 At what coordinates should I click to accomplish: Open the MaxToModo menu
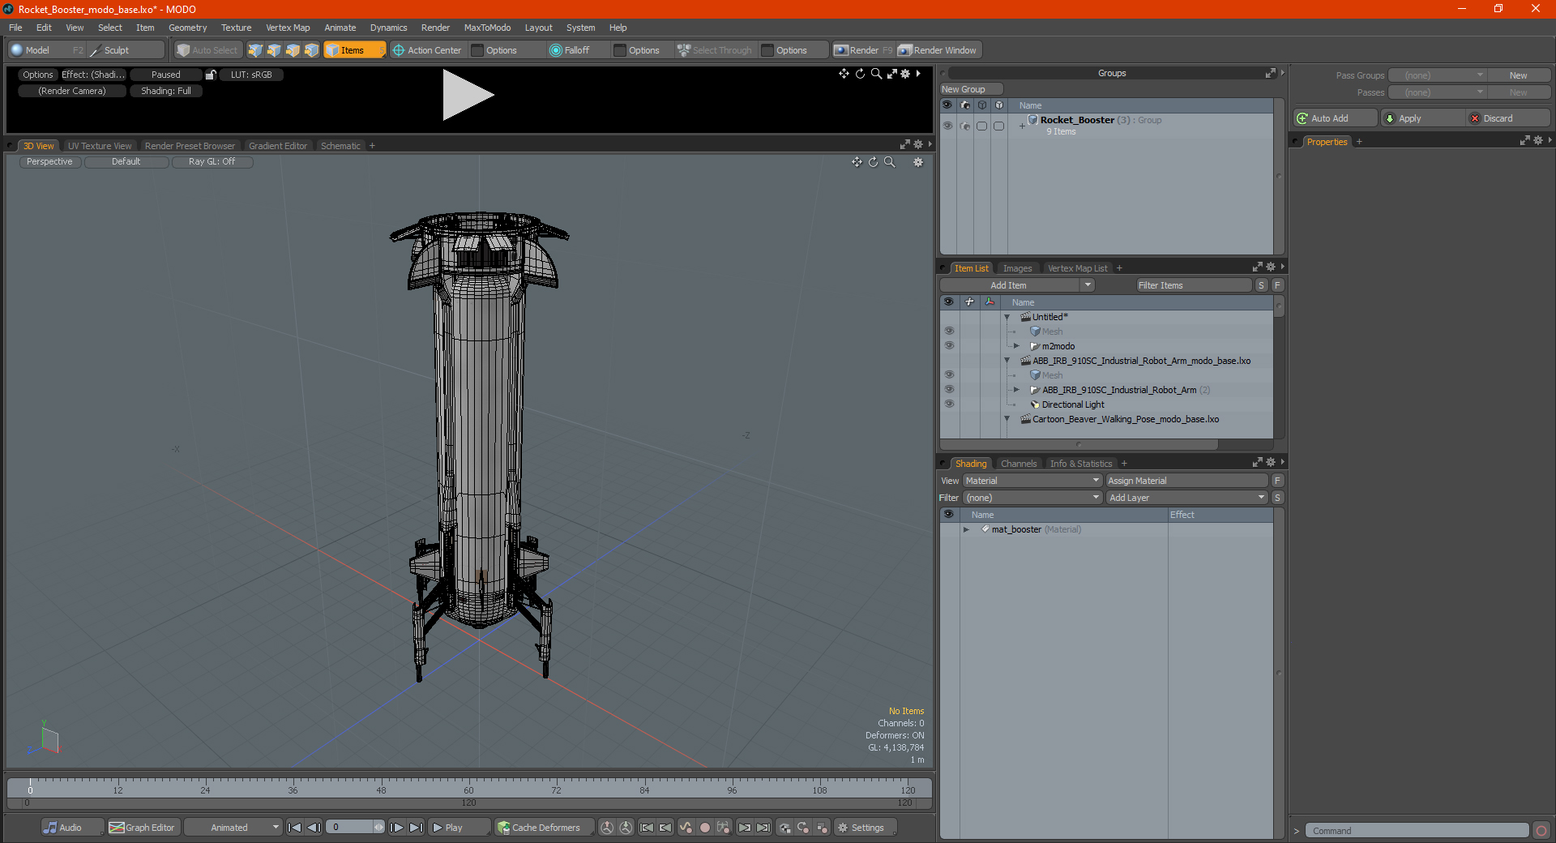(x=487, y=28)
